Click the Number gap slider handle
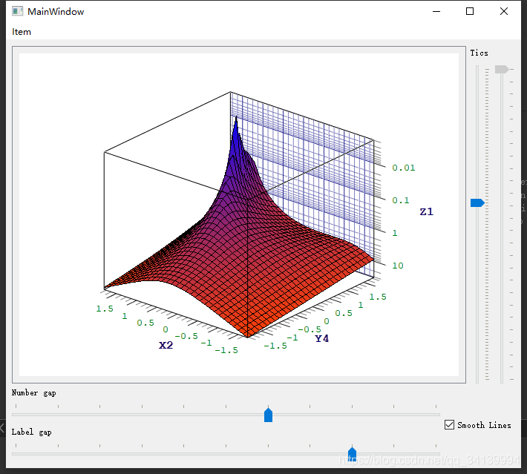 pyautogui.click(x=268, y=415)
